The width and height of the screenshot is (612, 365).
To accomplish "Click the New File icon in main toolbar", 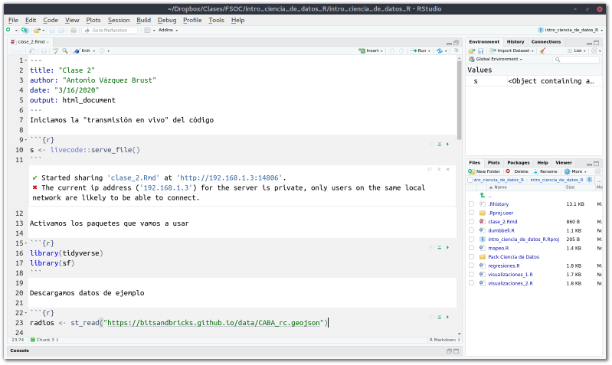I will [8, 30].
